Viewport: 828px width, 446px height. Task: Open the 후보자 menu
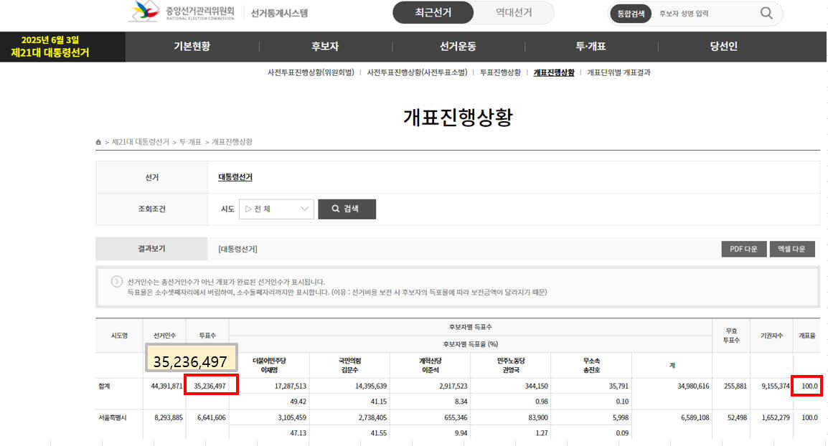click(325, 47)
